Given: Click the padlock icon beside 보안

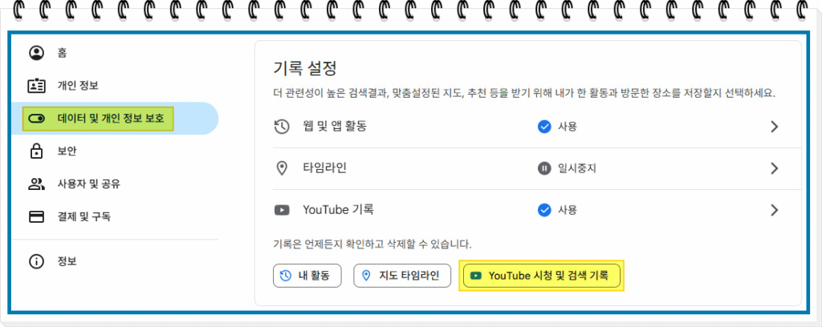Looking at the screenshot, I should pos(36,151).
